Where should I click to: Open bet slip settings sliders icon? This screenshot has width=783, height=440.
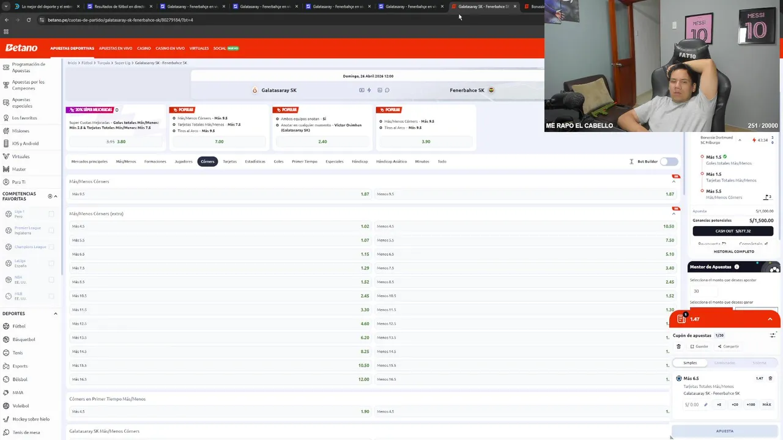[773, 335]
